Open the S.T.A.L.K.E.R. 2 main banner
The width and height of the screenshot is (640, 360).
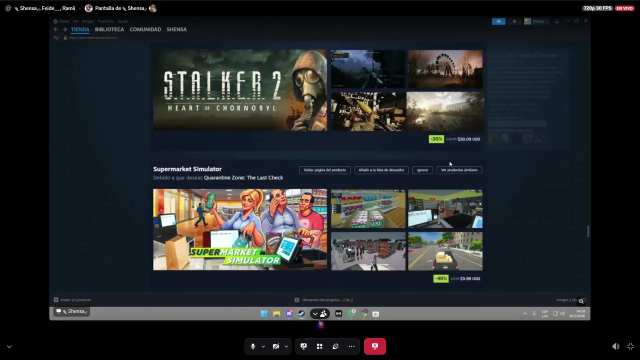(x=240, y=90)
